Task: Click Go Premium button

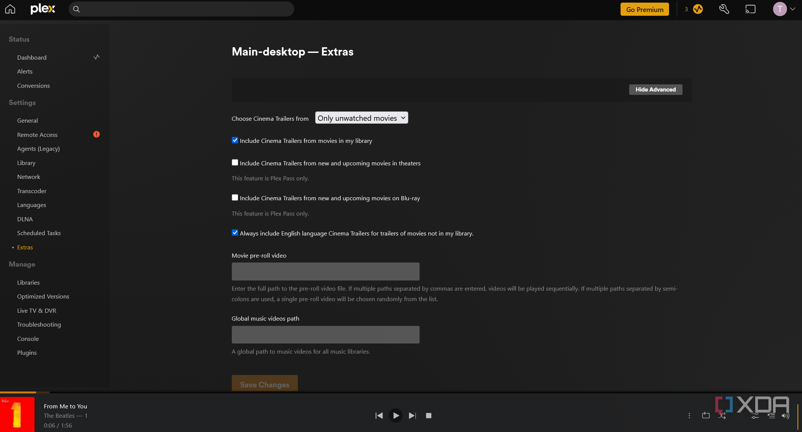Action: pos(645,9)
